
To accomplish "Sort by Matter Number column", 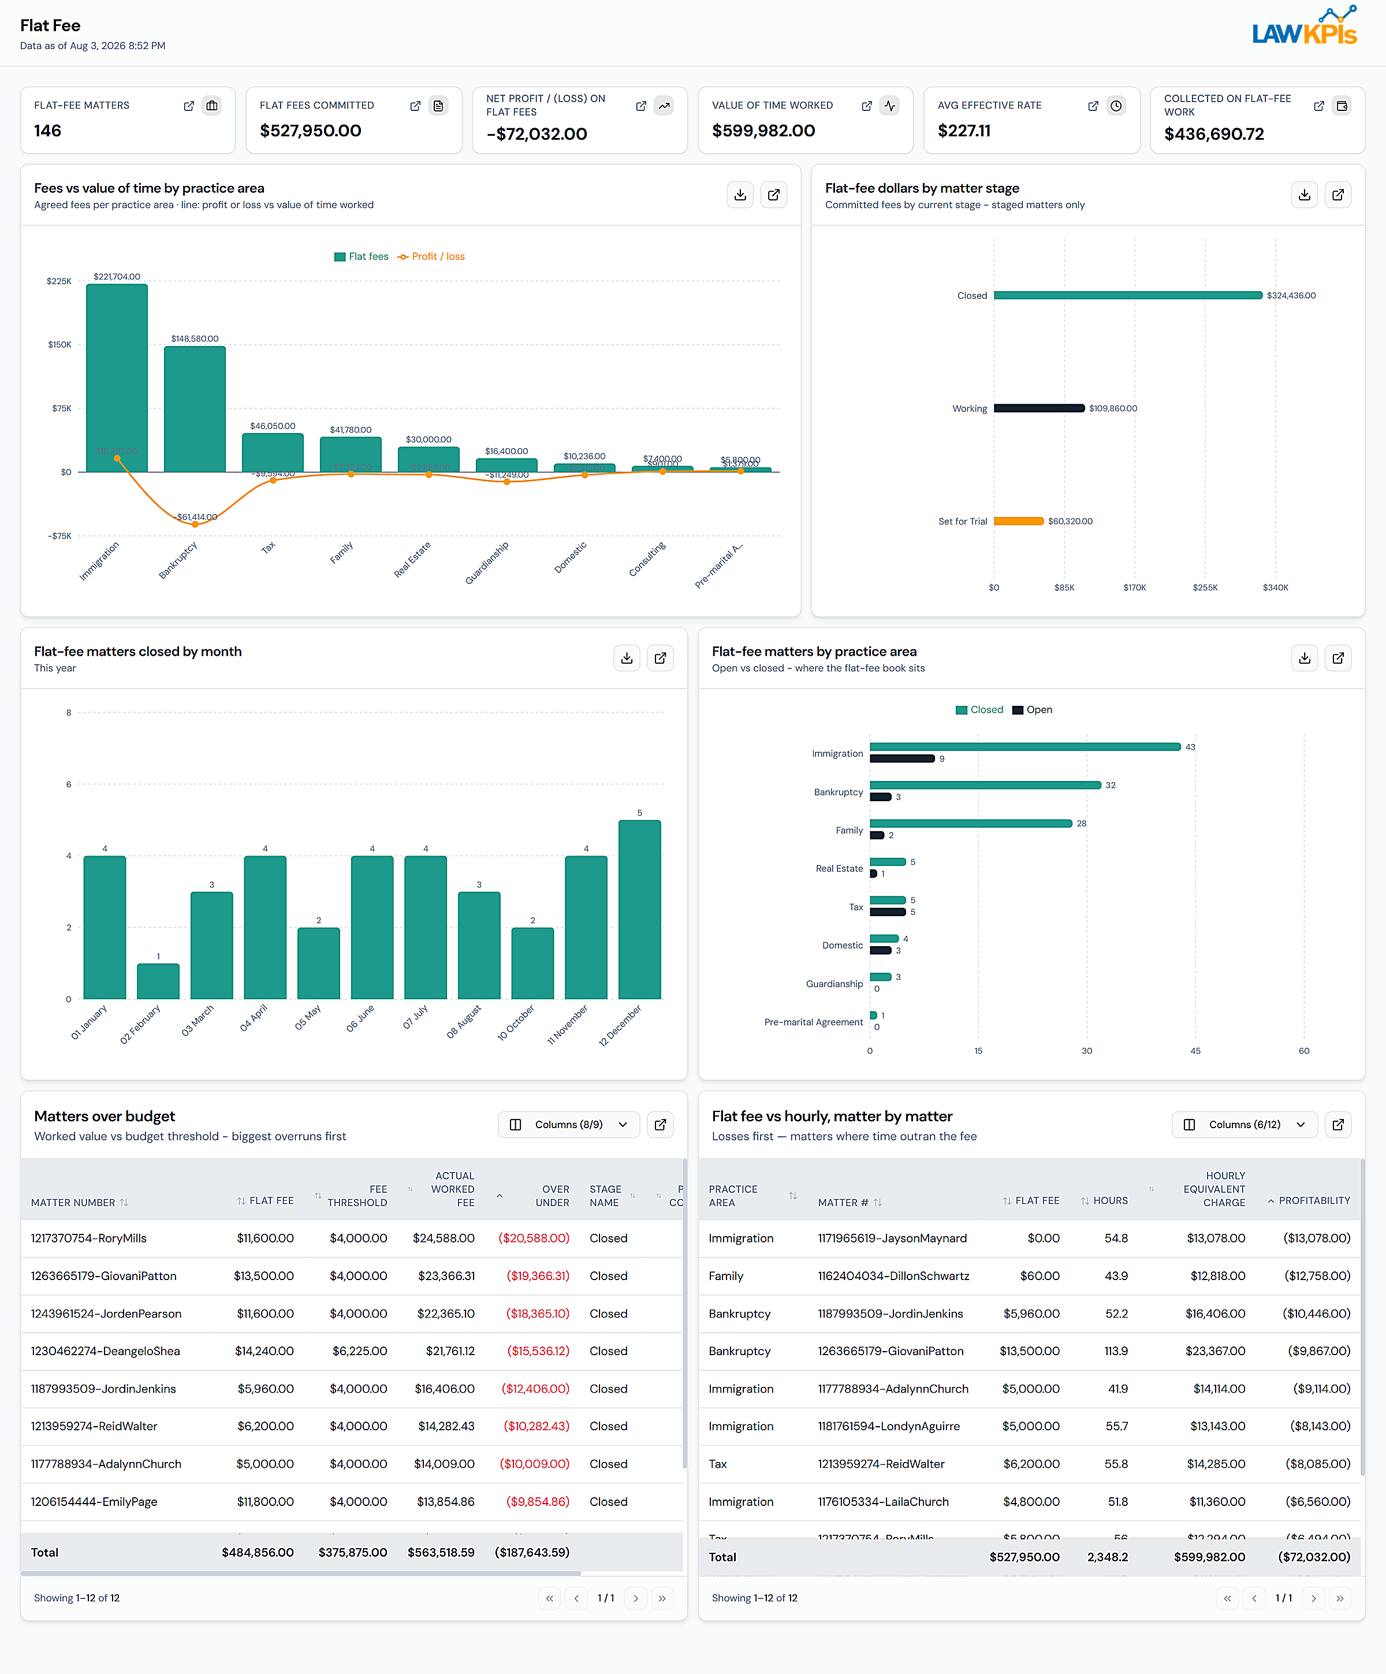I will tap(80, 1203).
